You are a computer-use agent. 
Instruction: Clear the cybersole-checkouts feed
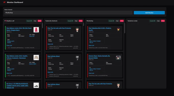coord(76,21)
